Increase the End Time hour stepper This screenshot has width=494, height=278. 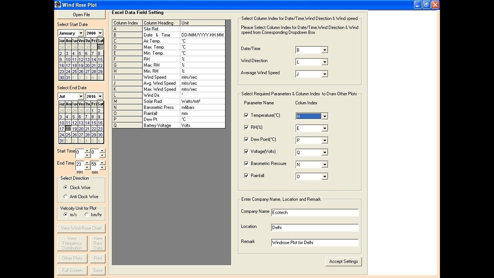click(87, 163)
